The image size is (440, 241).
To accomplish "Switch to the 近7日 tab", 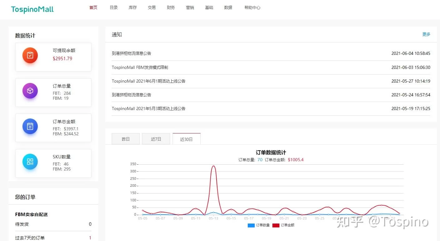I will [x=156, y=139].
